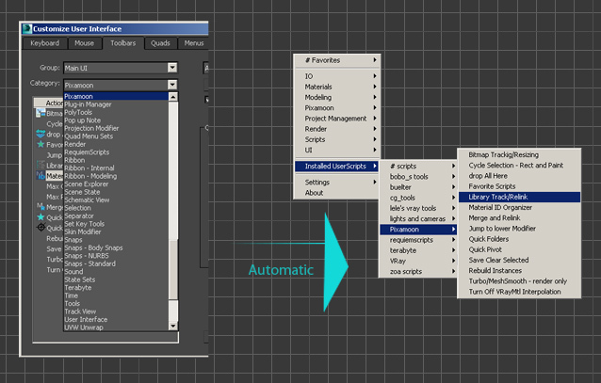
Task: Select Quick Pivot script entry
Action: click(519, 249)
